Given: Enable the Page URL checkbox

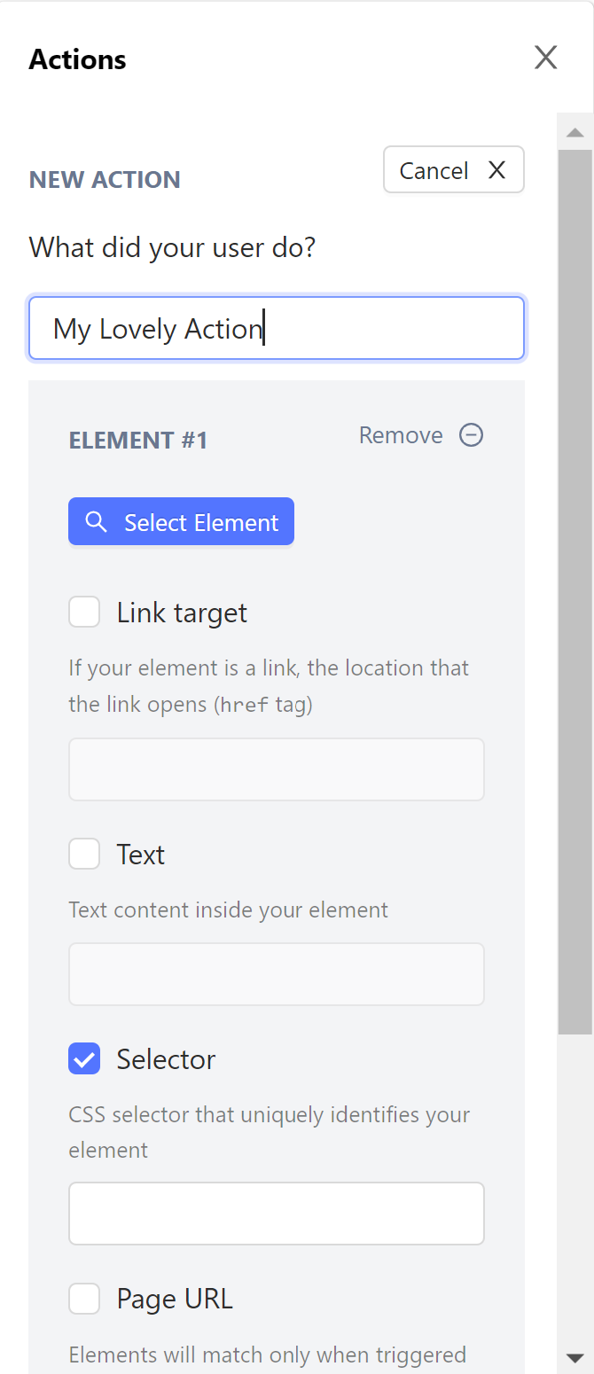Looking at the screenshot, I should coord(83,1298).
